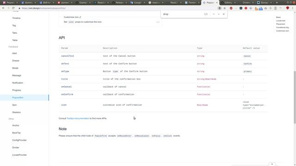Open Progress in the sidebar
296x166 pixels.
(17, 90)
